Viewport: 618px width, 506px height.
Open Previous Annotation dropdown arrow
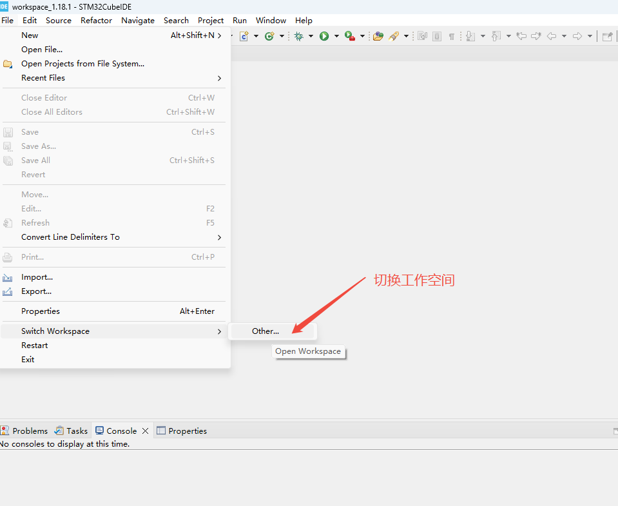pyautogui.click(x=508, y=36)
